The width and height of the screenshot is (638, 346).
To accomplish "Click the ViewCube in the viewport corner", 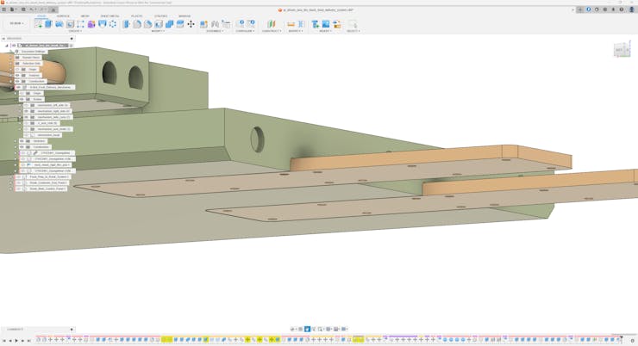I will 619,50.
